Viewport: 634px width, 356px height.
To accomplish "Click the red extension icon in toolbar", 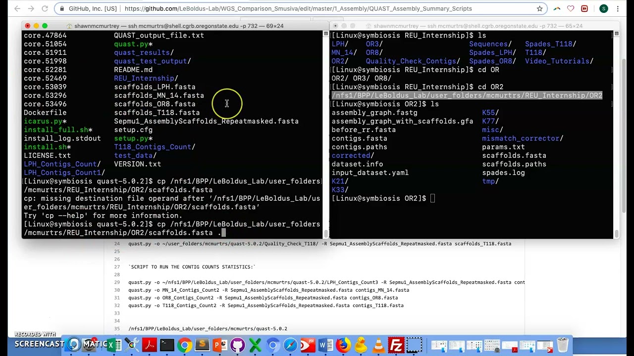I will click(x=584, y=8).
